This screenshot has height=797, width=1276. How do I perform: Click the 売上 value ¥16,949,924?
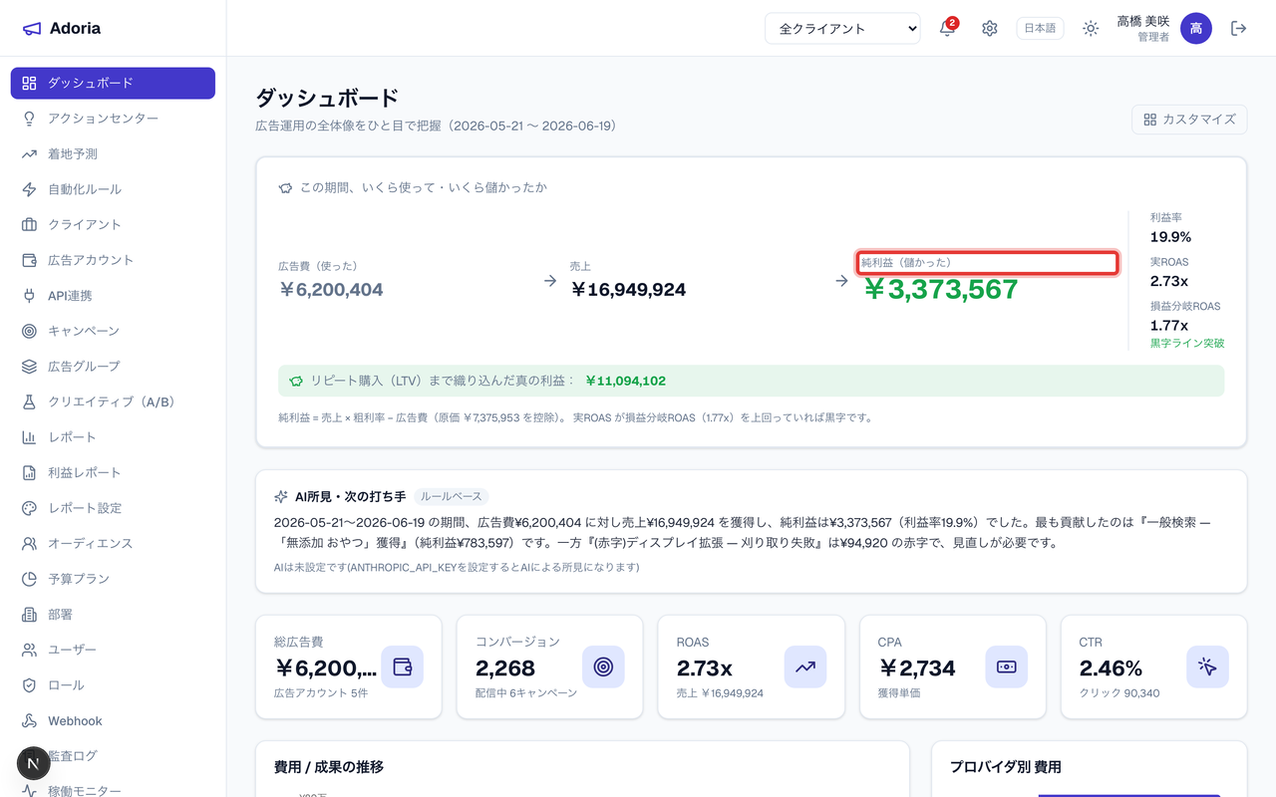click(x=628, y=290)
